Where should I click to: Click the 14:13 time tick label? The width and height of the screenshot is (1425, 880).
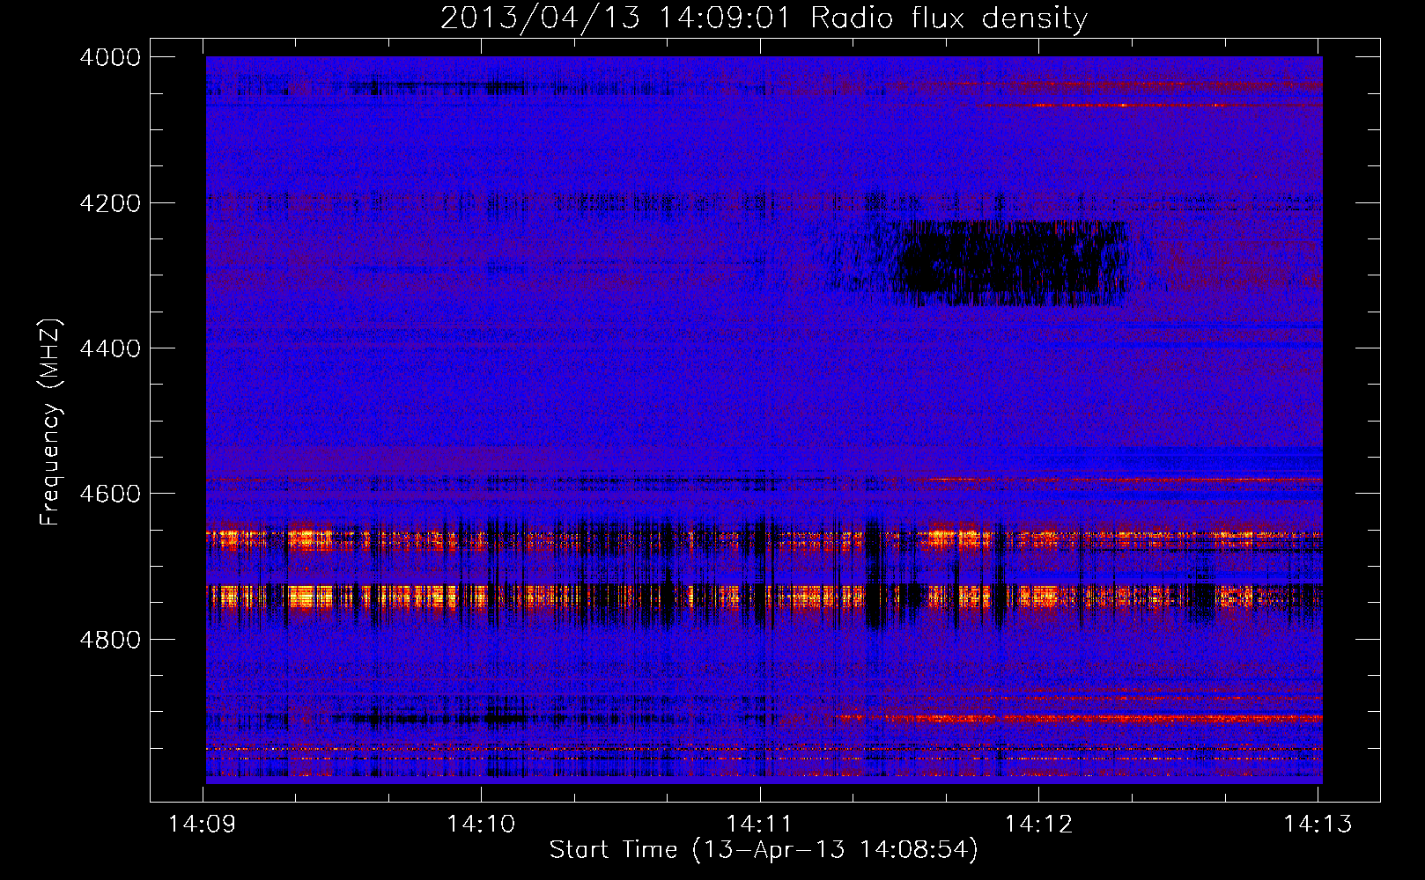tap(1317, 825)
